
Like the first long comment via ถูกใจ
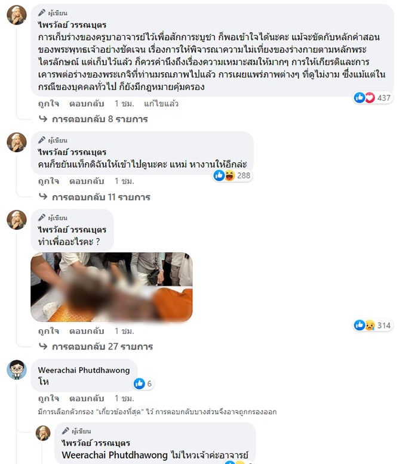[48, 104]
